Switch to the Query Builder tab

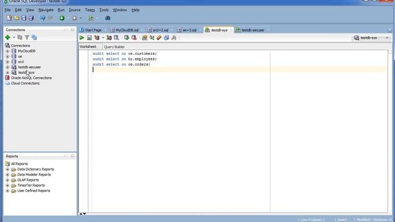tap(114, 47)
